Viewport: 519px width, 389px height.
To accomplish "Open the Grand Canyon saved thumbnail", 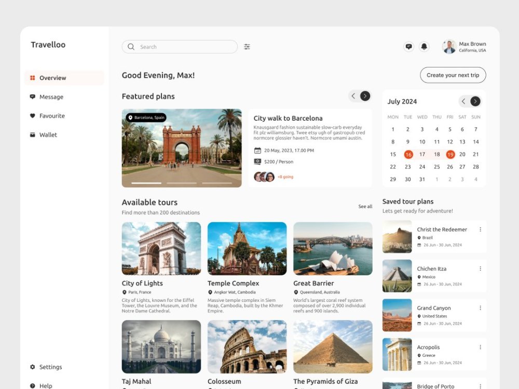I will pyautogui.click(x=397, y=315).
